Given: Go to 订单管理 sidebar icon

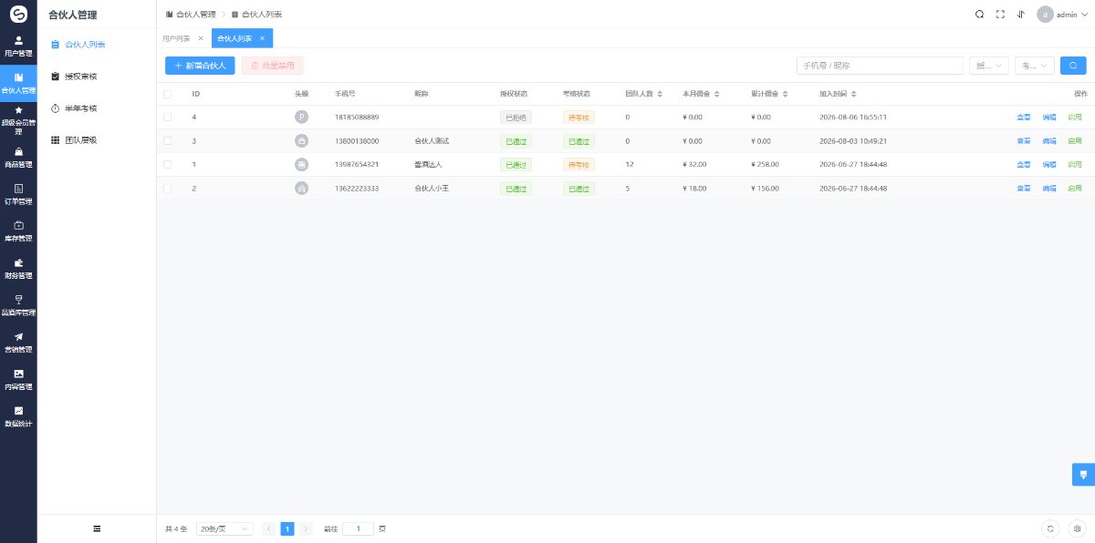Looking at the screenshot, I should [x=18, y=194].
